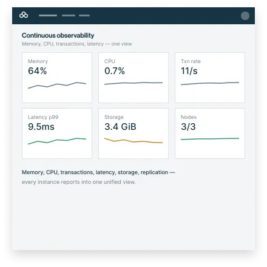Click the green Nodes sparkline
The width and height of the screenshot is (267, 267).
[x=210, y=139]
